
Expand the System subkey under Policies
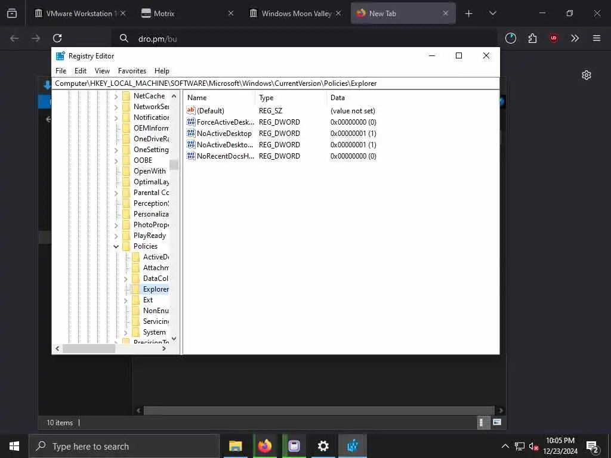[x=125, y=333]
